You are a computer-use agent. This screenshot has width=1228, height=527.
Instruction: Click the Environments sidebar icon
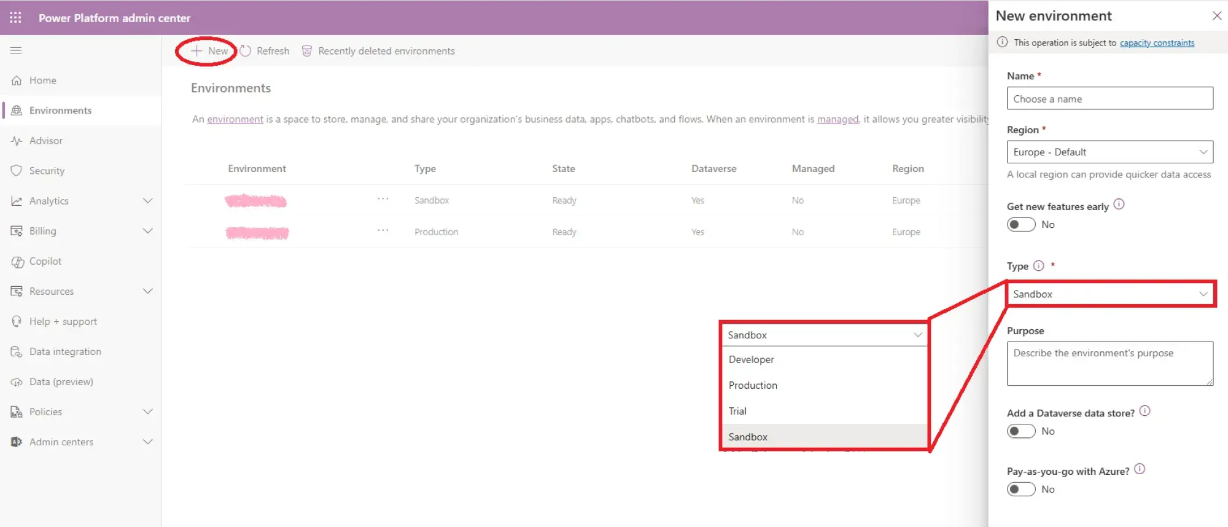[17, 111]
